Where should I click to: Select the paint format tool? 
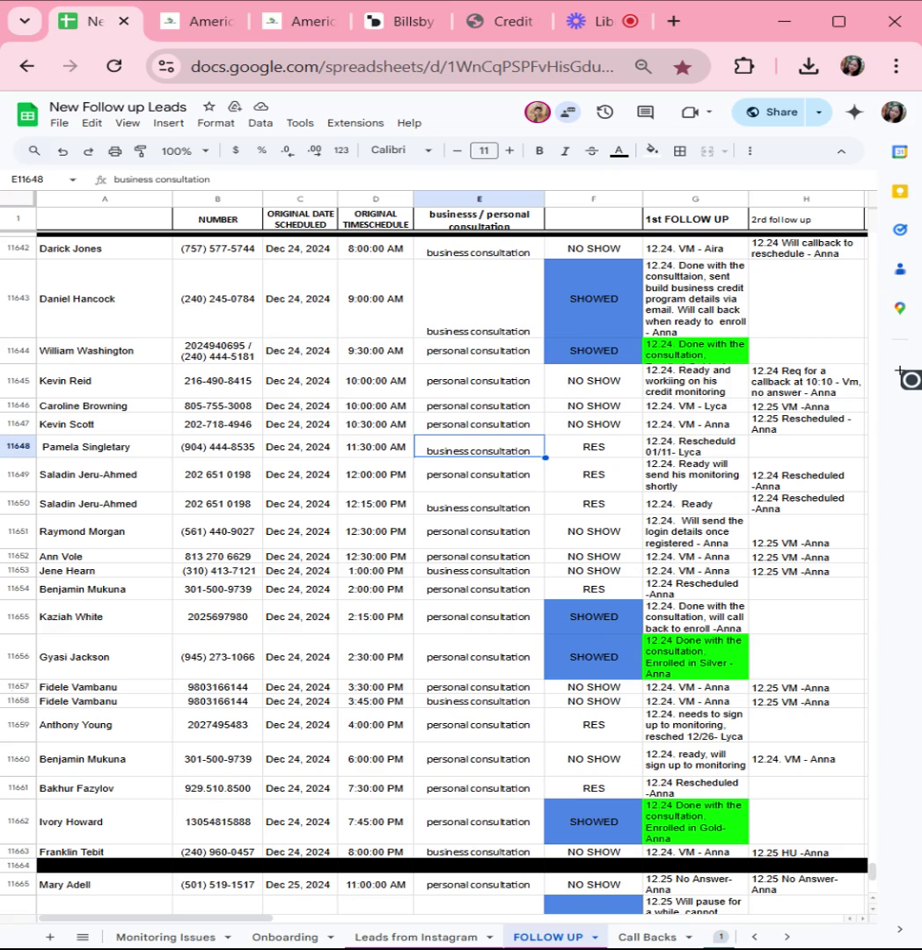(x=141, y=151)
